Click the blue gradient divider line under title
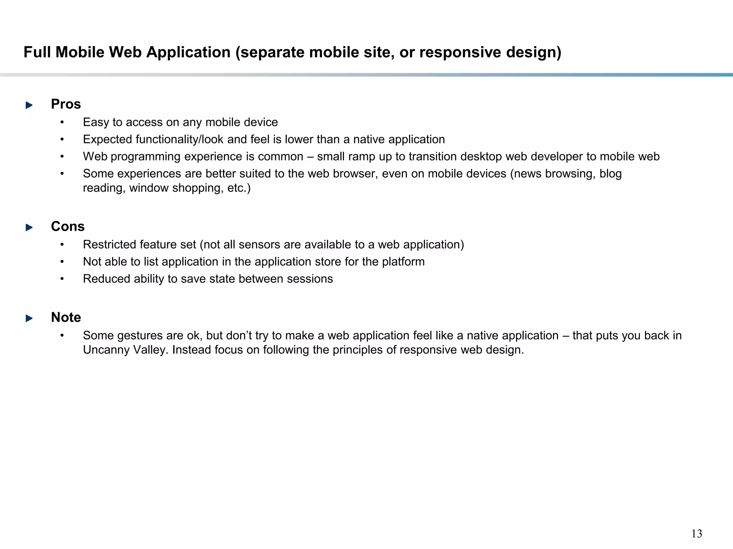Screen dimensions: 733x549 (366, 75)
